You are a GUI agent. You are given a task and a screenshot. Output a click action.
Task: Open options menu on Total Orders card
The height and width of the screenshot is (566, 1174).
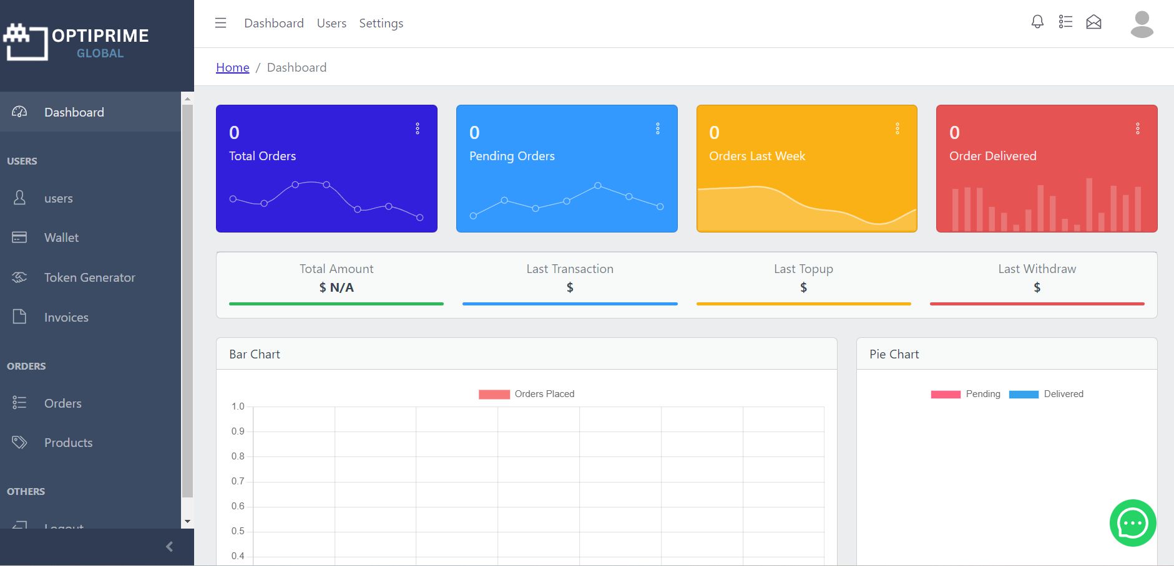(418, 128)
